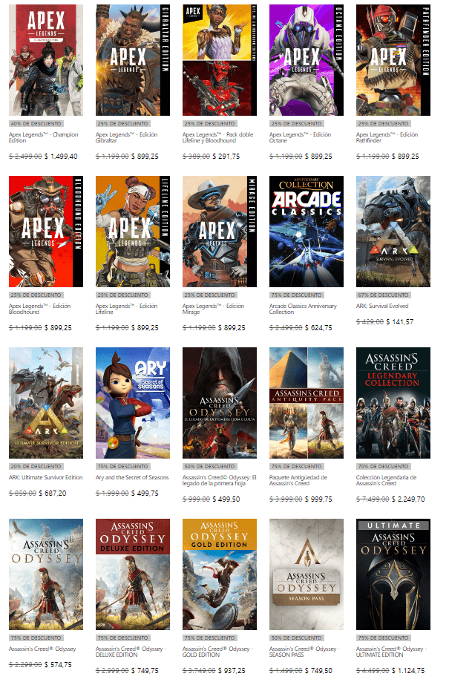Click the Paquete Antigüedad de Assassin's Creed title
This screenshot has height=682, width=449.
tap(298, 482)
